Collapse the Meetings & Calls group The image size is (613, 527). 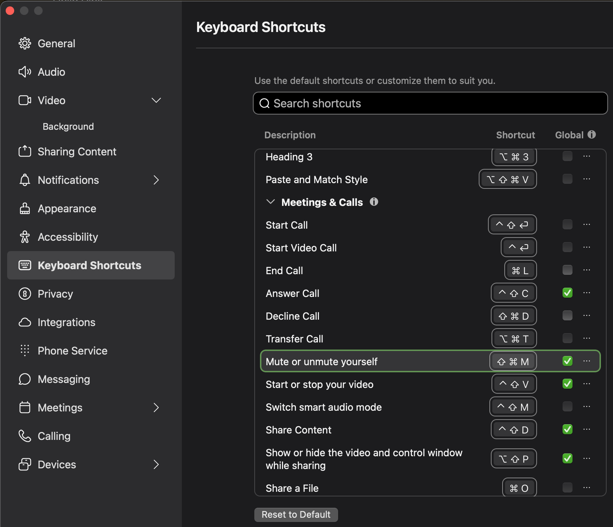[271, 202]
